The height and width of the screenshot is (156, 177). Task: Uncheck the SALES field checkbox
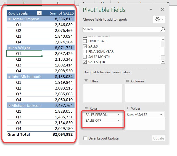[85, 46]
